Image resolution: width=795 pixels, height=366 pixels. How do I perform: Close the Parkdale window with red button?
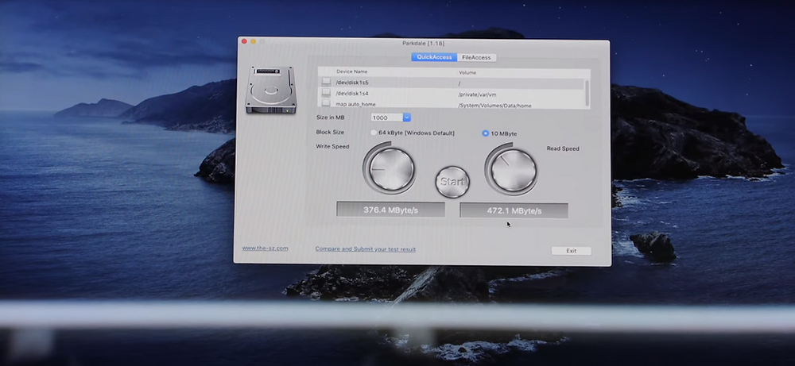pos(244,41)
